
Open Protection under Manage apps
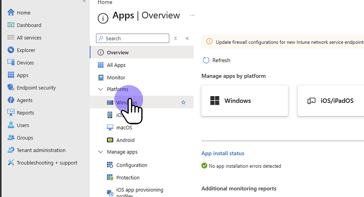142,177
